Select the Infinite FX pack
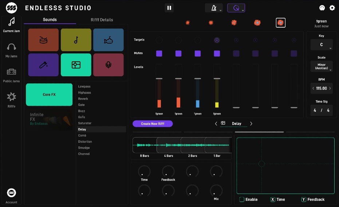 (49, 119)
